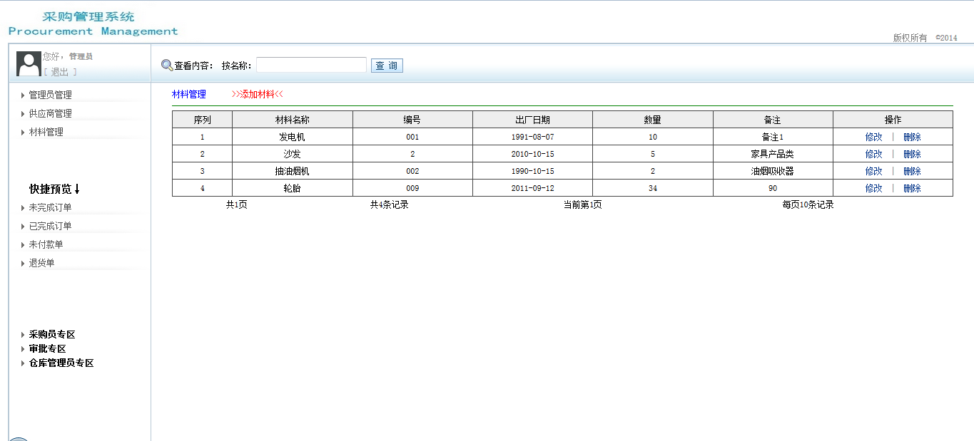Open 管理员管理 in the sidebar
Image resolution: width=974 pixels, height=441 pixels.
(50, 95)
